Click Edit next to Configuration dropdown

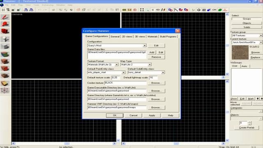tap(156, 46)
